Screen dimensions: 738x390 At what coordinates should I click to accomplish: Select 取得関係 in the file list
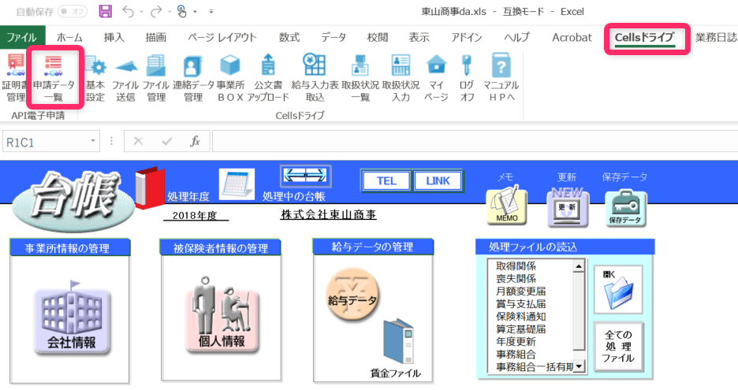pos(516,266)
